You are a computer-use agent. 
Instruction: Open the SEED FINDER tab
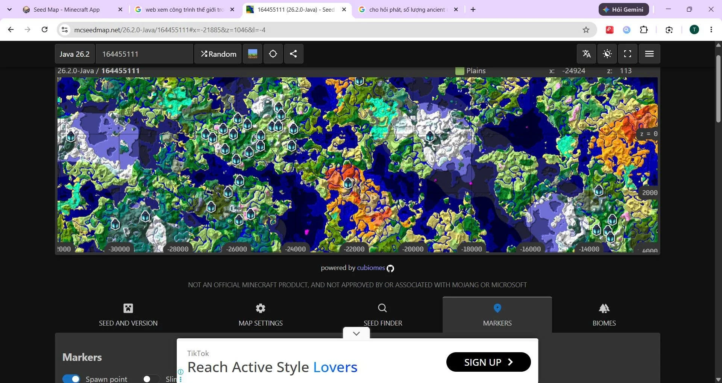[x=383, y=315]
